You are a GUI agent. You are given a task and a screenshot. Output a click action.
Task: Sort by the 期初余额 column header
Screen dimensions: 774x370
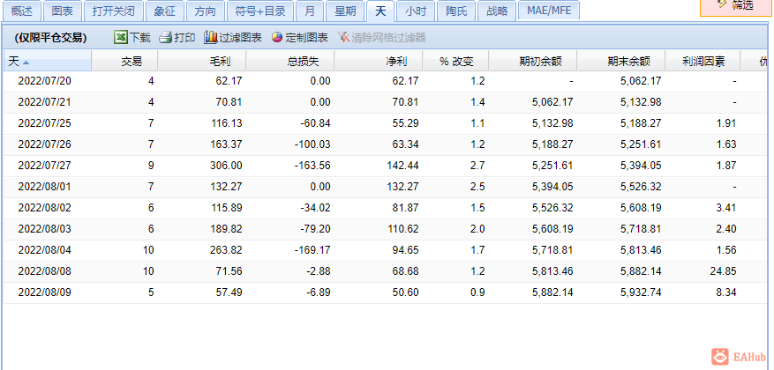coord(533,61)
